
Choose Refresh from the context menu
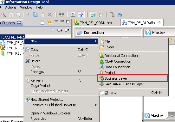tap(61, 80)
